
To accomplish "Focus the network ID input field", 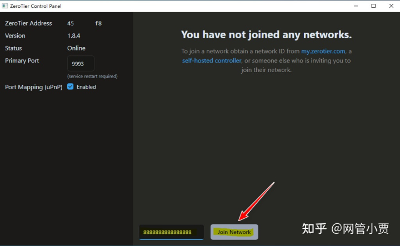I will pos(171,232).
